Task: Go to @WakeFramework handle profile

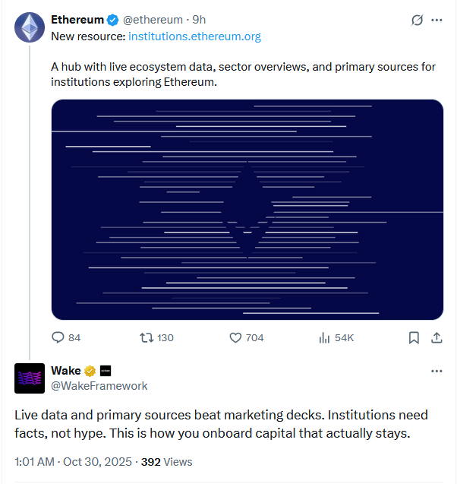Action: (99, 386)
